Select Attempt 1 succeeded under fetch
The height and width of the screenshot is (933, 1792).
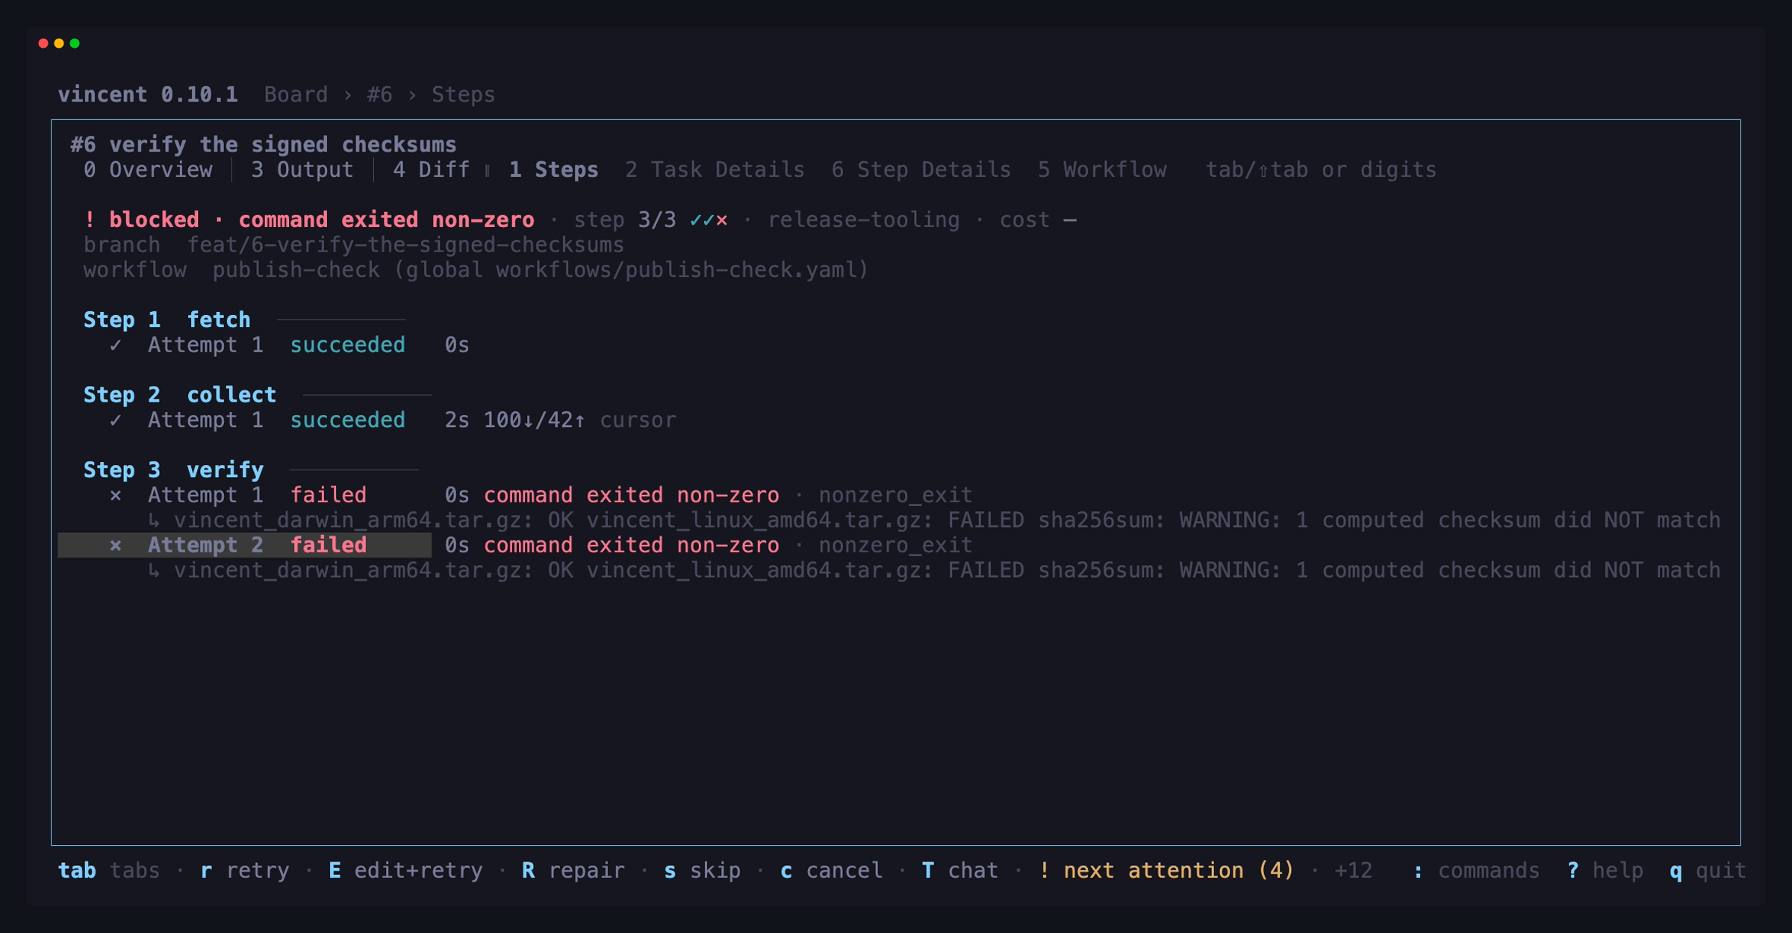click(x=276, y=345)
